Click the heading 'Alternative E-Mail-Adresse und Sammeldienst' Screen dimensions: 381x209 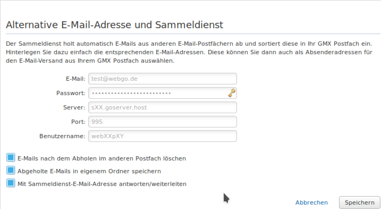[x=115, y=25]
